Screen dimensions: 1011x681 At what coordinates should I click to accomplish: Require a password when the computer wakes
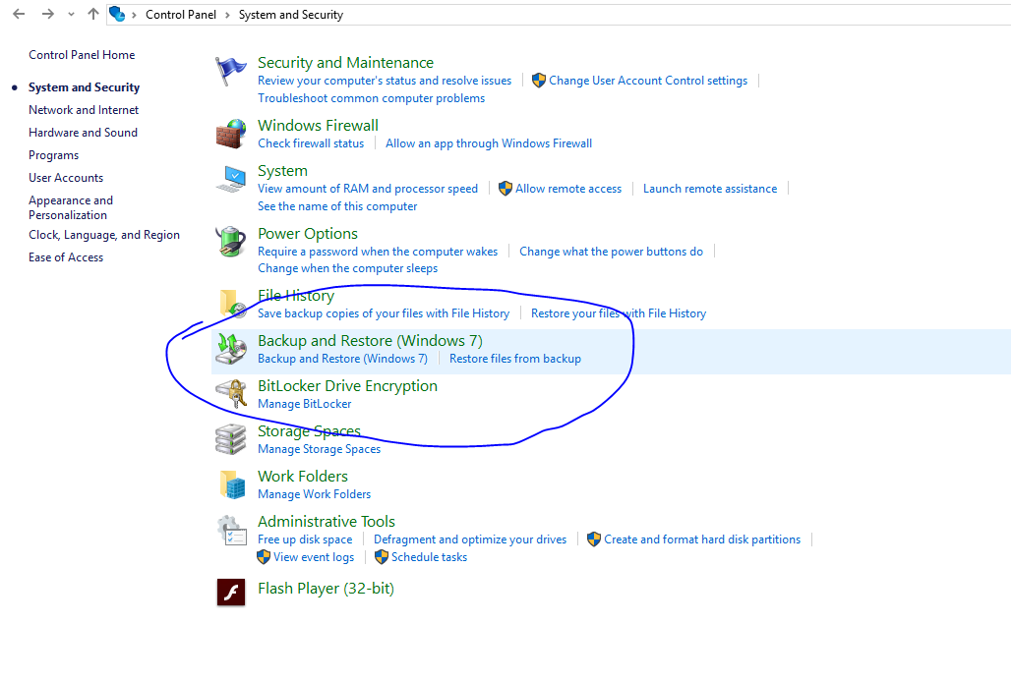tap(378, 252)
